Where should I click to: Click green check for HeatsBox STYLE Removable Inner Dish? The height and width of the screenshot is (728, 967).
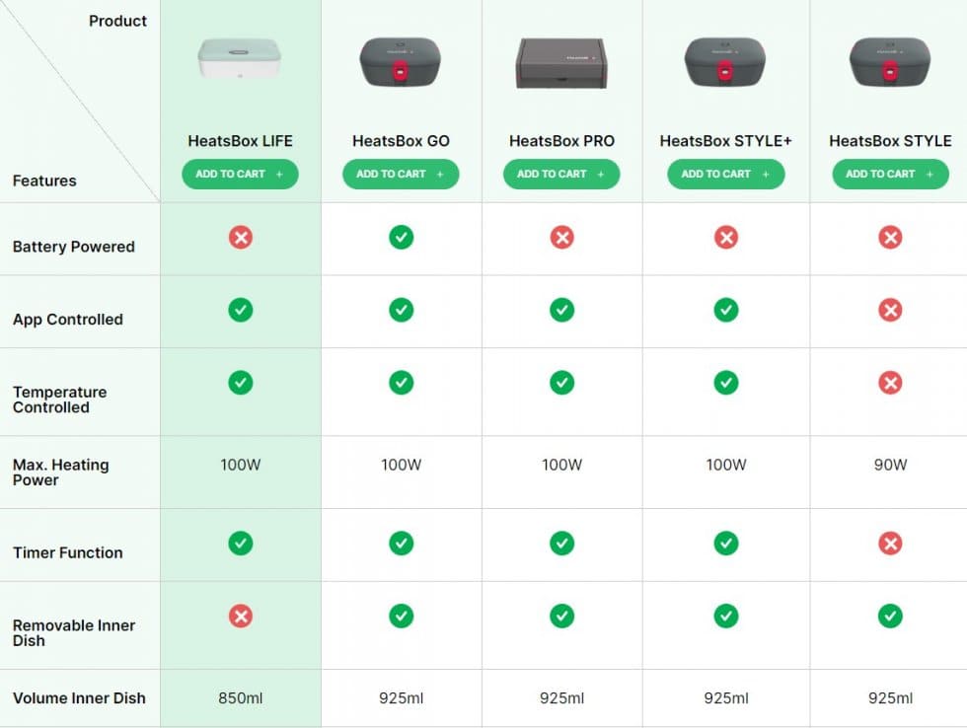890,617
